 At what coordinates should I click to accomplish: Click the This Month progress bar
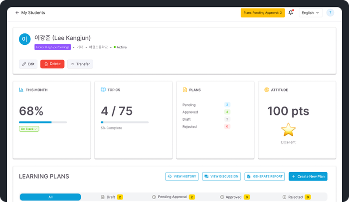[x=43, y=122]
